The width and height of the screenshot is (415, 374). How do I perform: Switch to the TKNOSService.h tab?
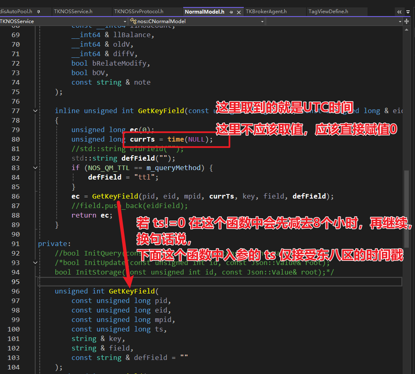pyautogui.click(x=73, y=12)
